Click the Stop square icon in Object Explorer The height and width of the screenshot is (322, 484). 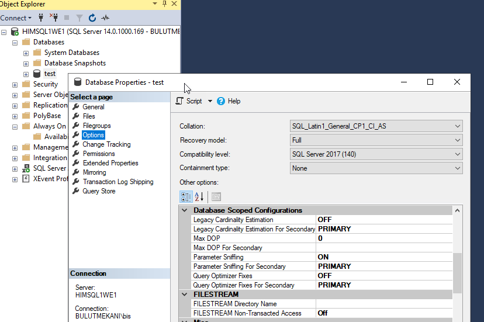67,18
